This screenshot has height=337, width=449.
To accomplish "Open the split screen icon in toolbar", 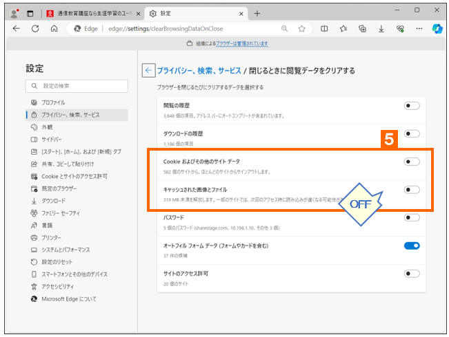I will click(x=324, y=29).
